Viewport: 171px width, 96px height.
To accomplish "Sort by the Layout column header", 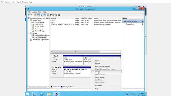I will click(x=77, y=18).
